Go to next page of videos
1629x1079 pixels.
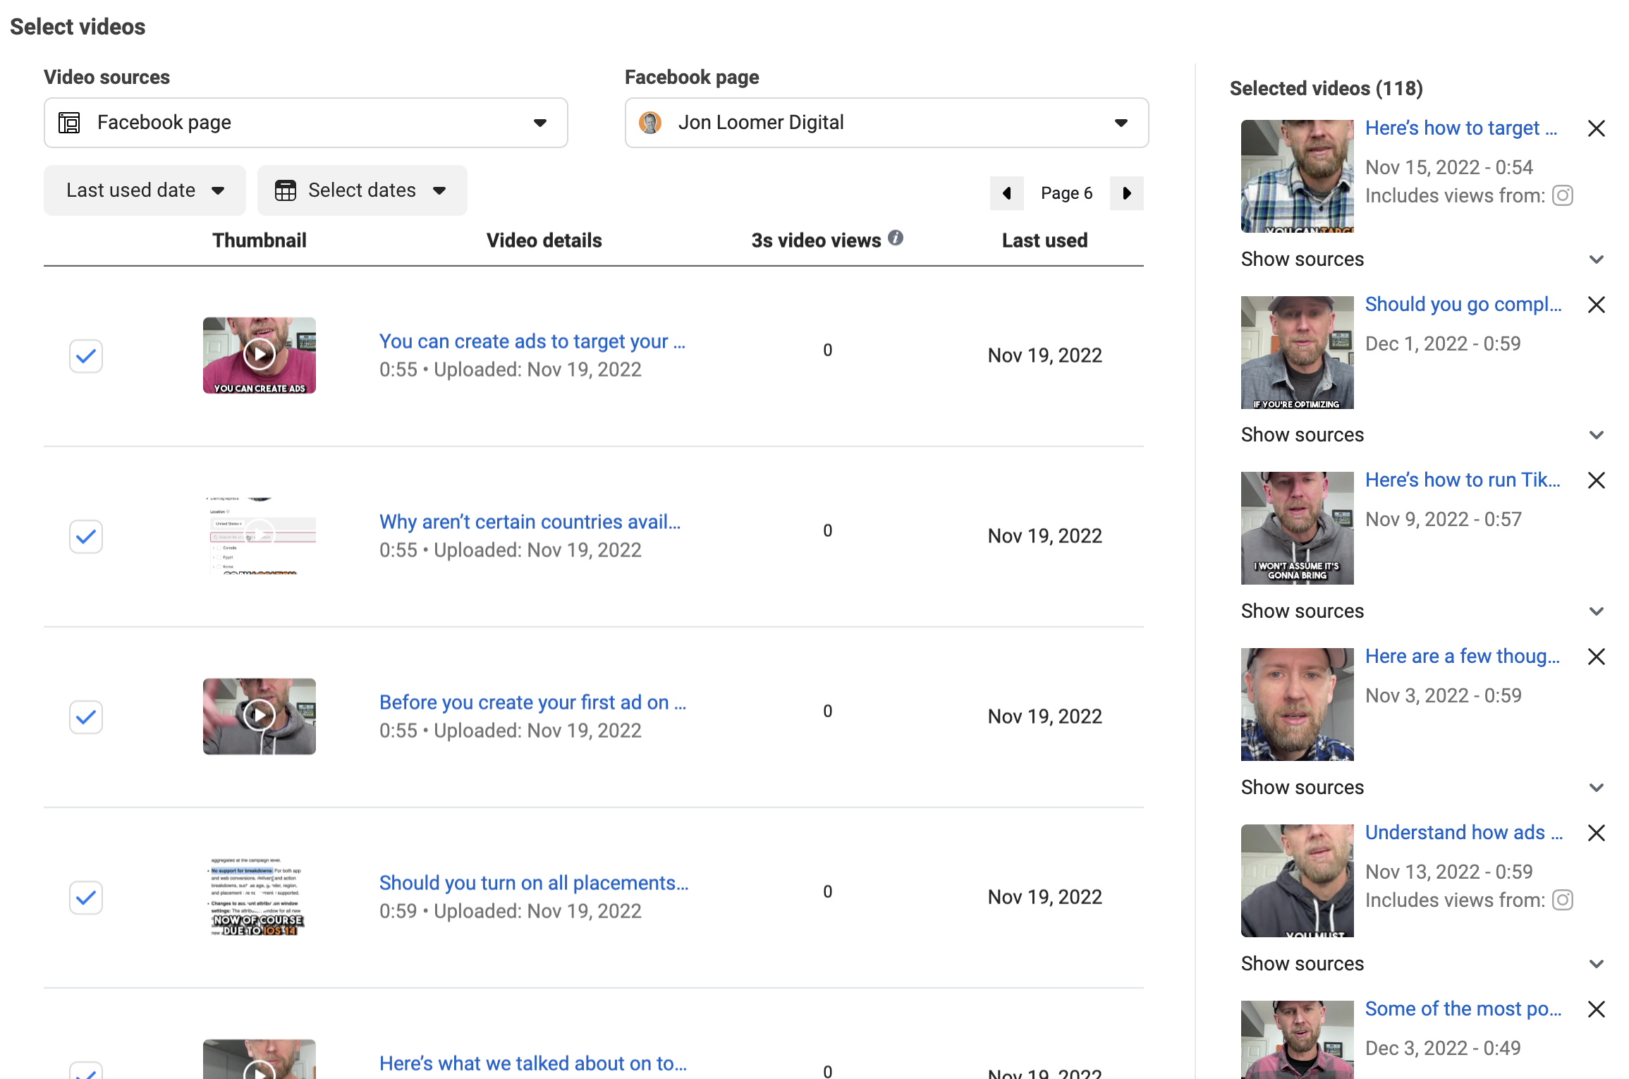click(x=1127, y=193)
